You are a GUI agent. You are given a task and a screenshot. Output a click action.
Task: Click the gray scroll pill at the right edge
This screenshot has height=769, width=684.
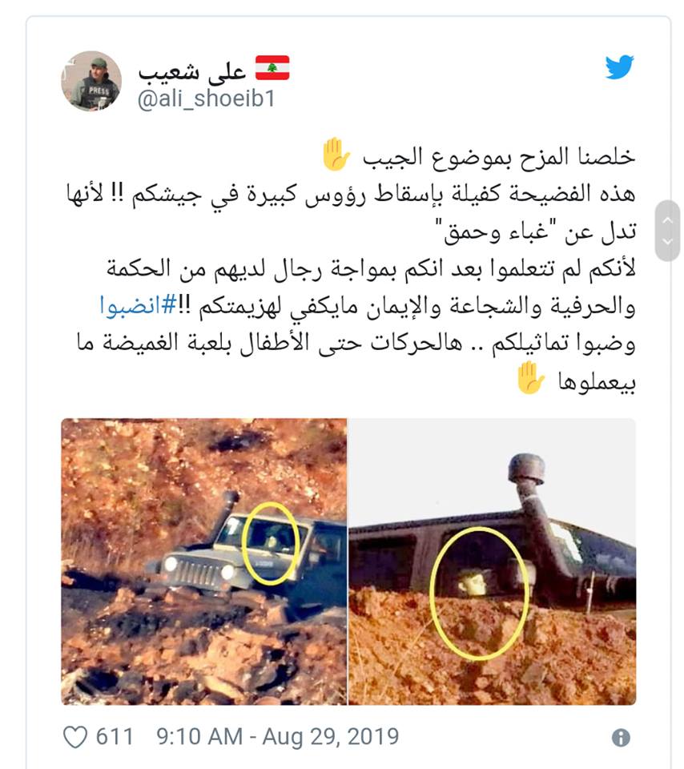[x=667, y=231]
